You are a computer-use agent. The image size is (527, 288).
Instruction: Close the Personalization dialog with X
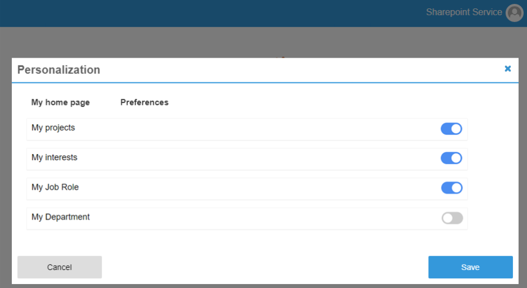508,68
